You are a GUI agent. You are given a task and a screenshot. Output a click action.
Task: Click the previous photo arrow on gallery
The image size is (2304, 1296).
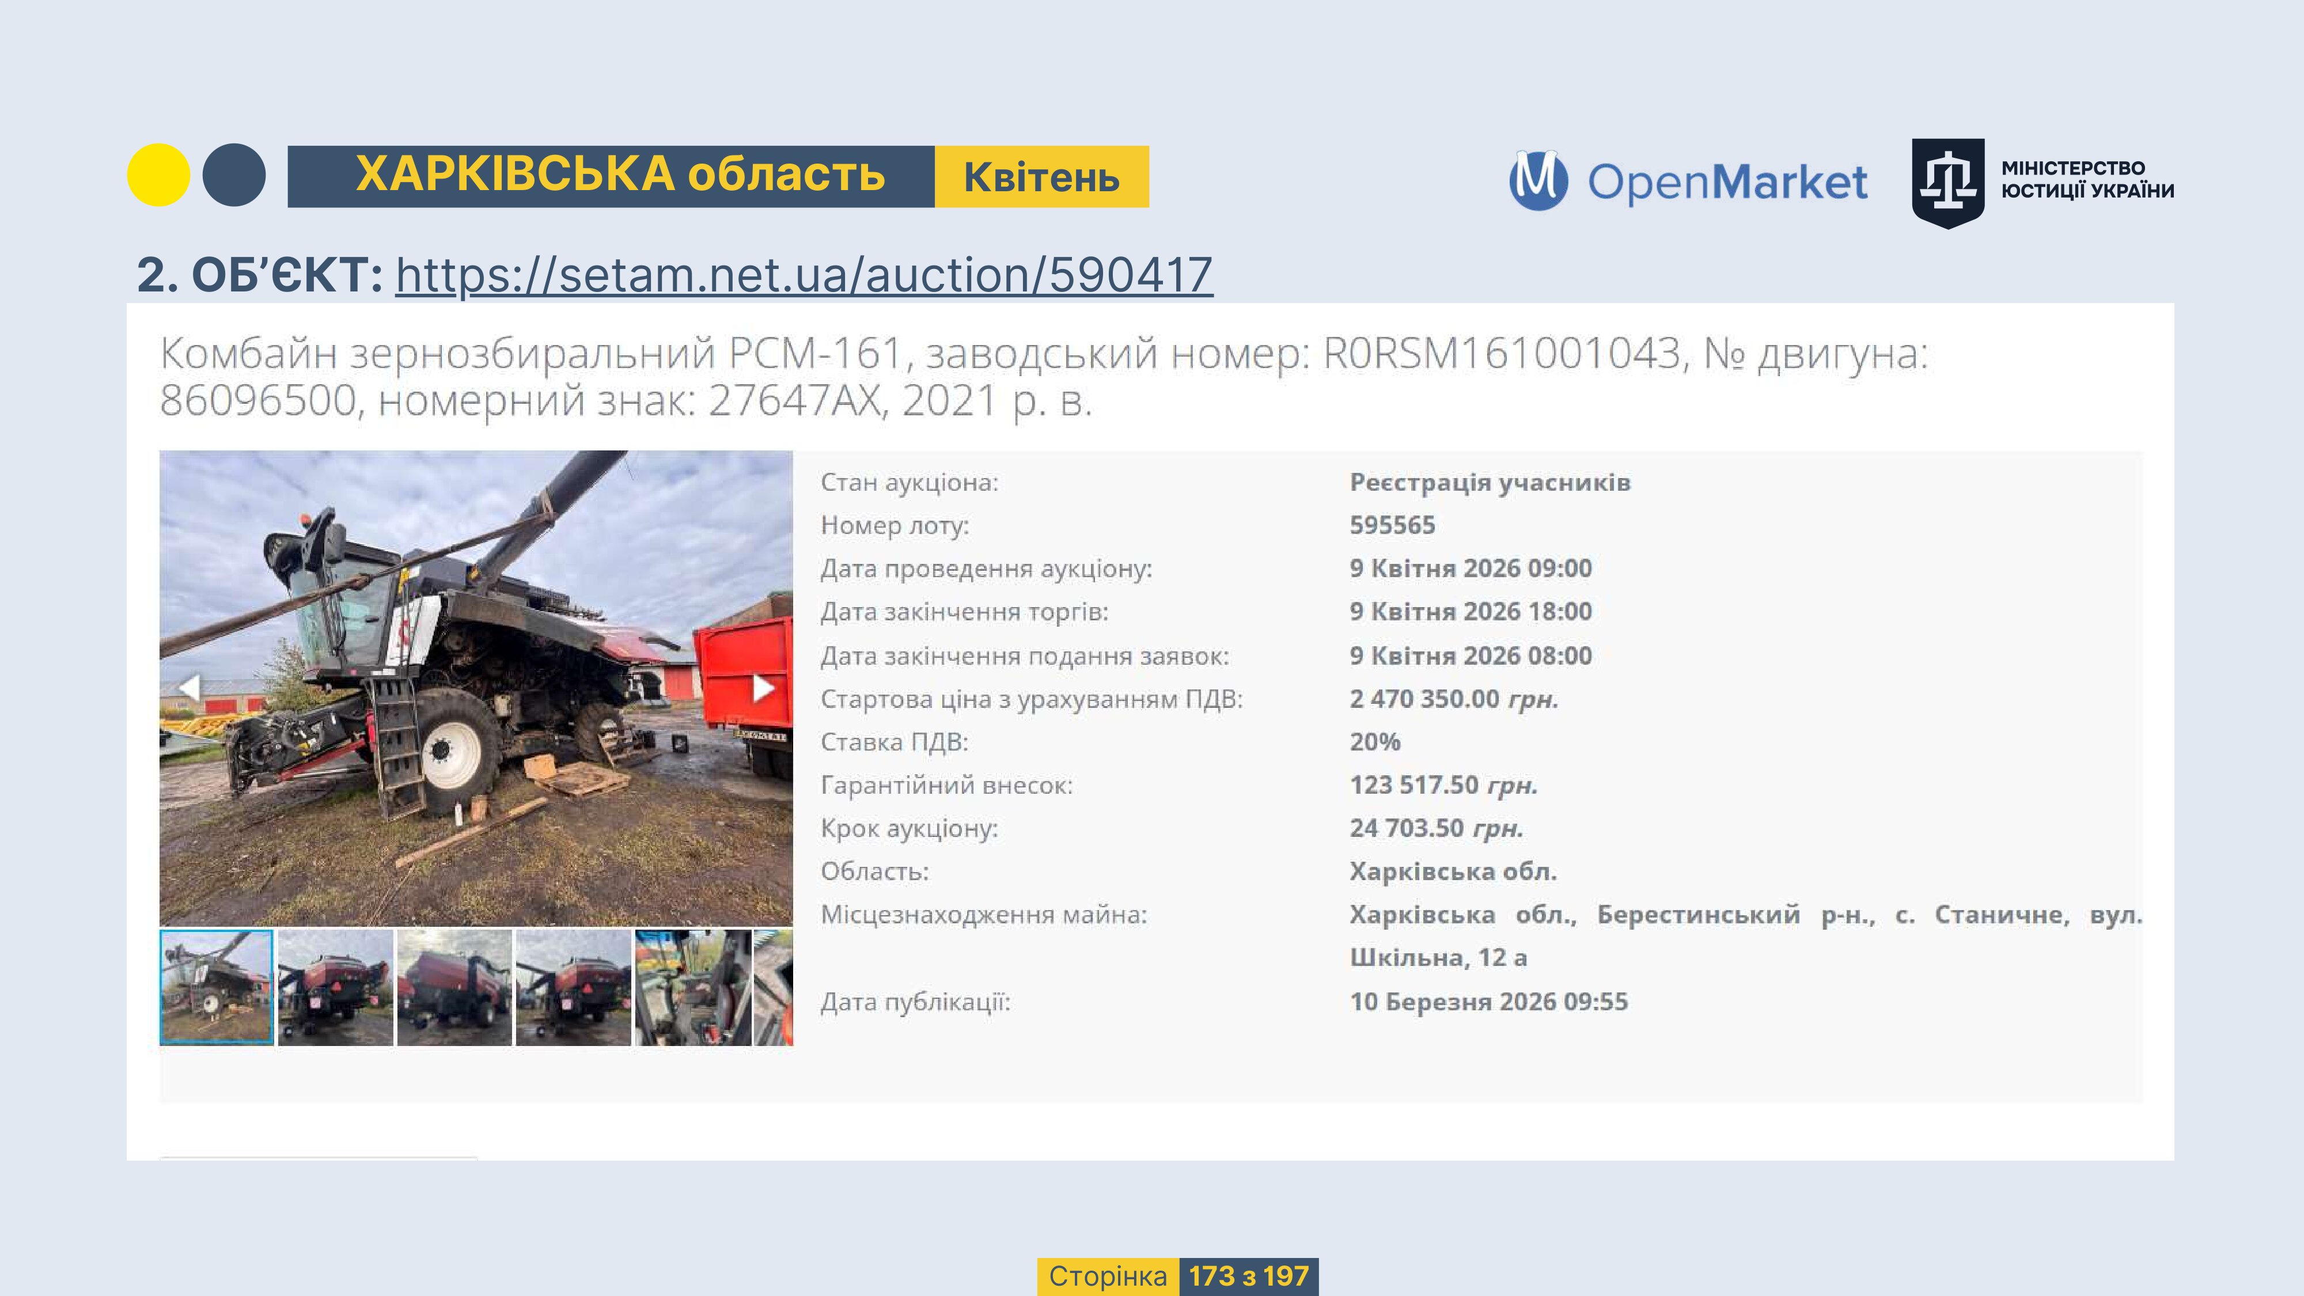tap(189, 688)
